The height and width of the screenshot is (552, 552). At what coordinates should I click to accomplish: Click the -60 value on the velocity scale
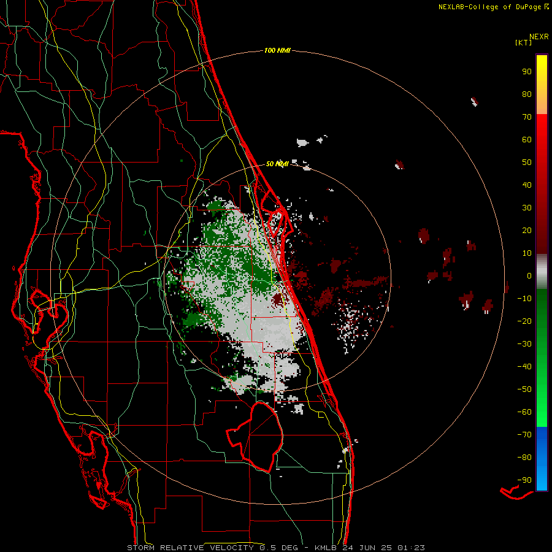[524, 412]
